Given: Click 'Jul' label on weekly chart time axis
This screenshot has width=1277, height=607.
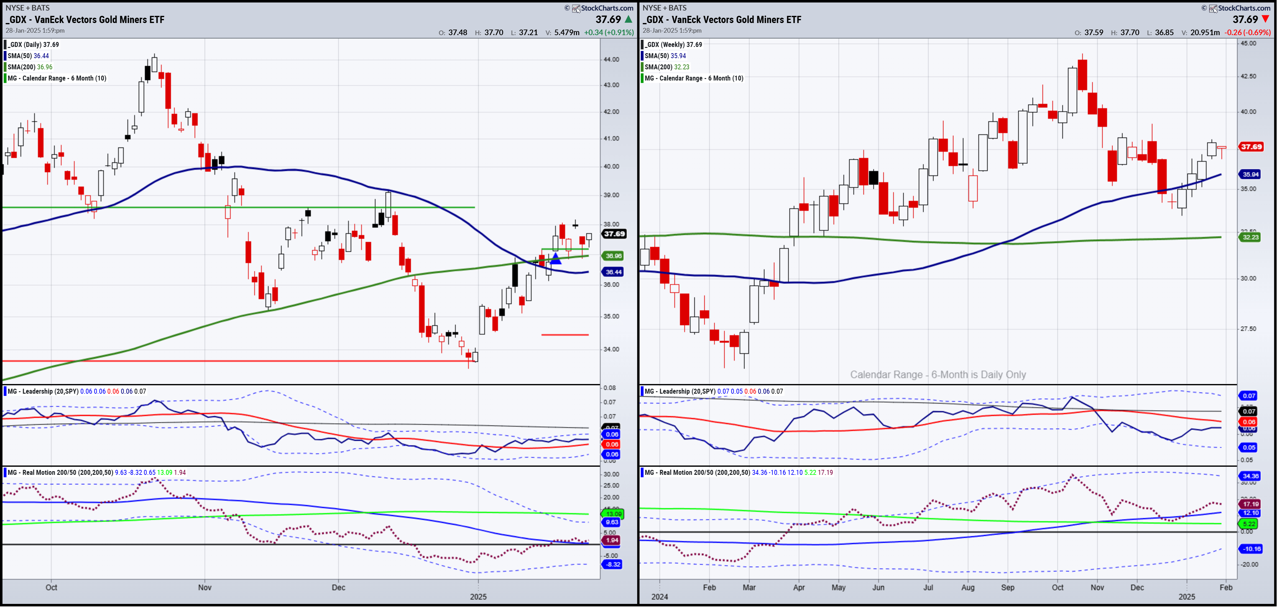Looking at the screenshot, I should coord(928,588).
